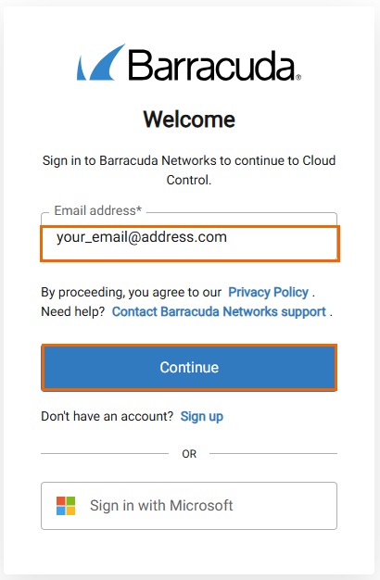Click the OR divider text

click(189, 454)
